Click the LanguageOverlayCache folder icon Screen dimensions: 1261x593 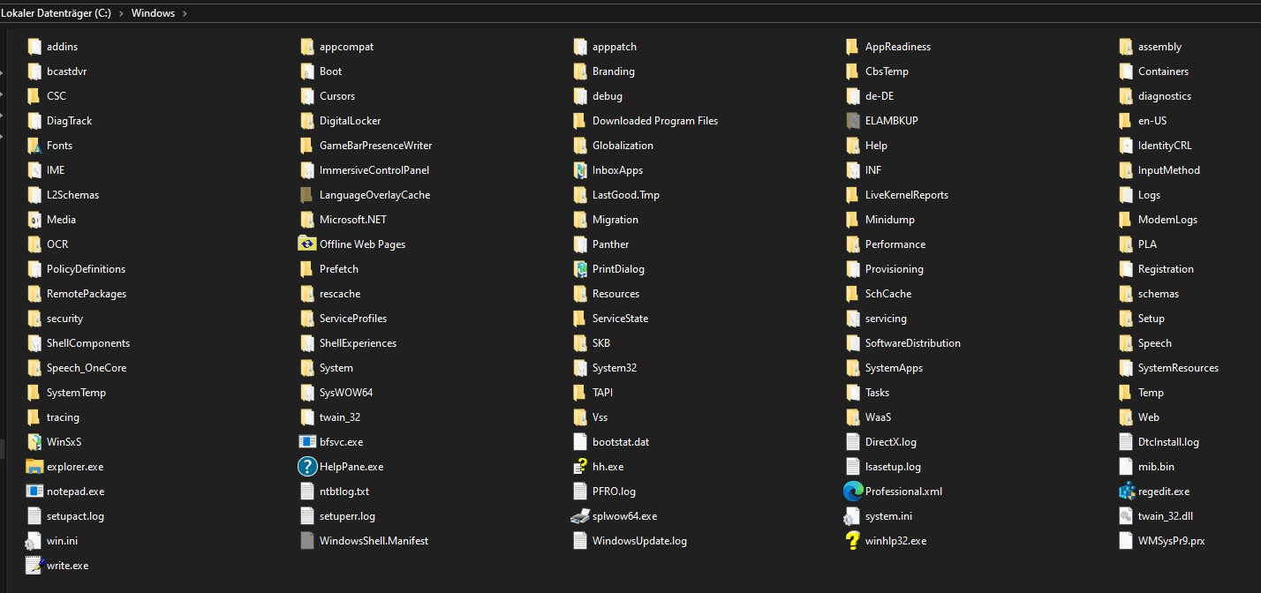[x=306, y=195]
